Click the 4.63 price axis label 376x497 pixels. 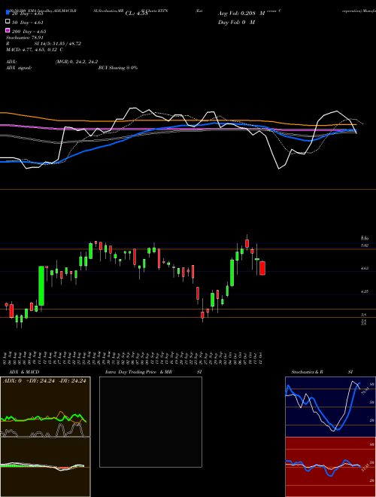pos(365,269)
